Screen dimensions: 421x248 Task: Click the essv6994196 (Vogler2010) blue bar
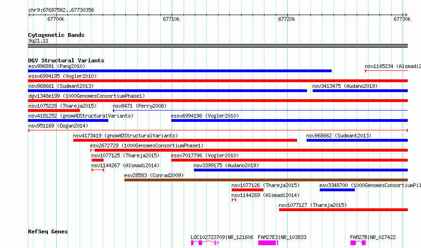point(289,120)
